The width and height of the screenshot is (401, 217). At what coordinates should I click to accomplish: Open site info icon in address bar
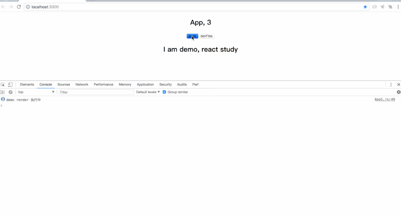pyautogui.click(x=28, y=7)
